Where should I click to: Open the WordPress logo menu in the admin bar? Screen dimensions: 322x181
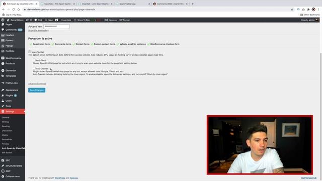pyautogui.click(x=3, y=20)
